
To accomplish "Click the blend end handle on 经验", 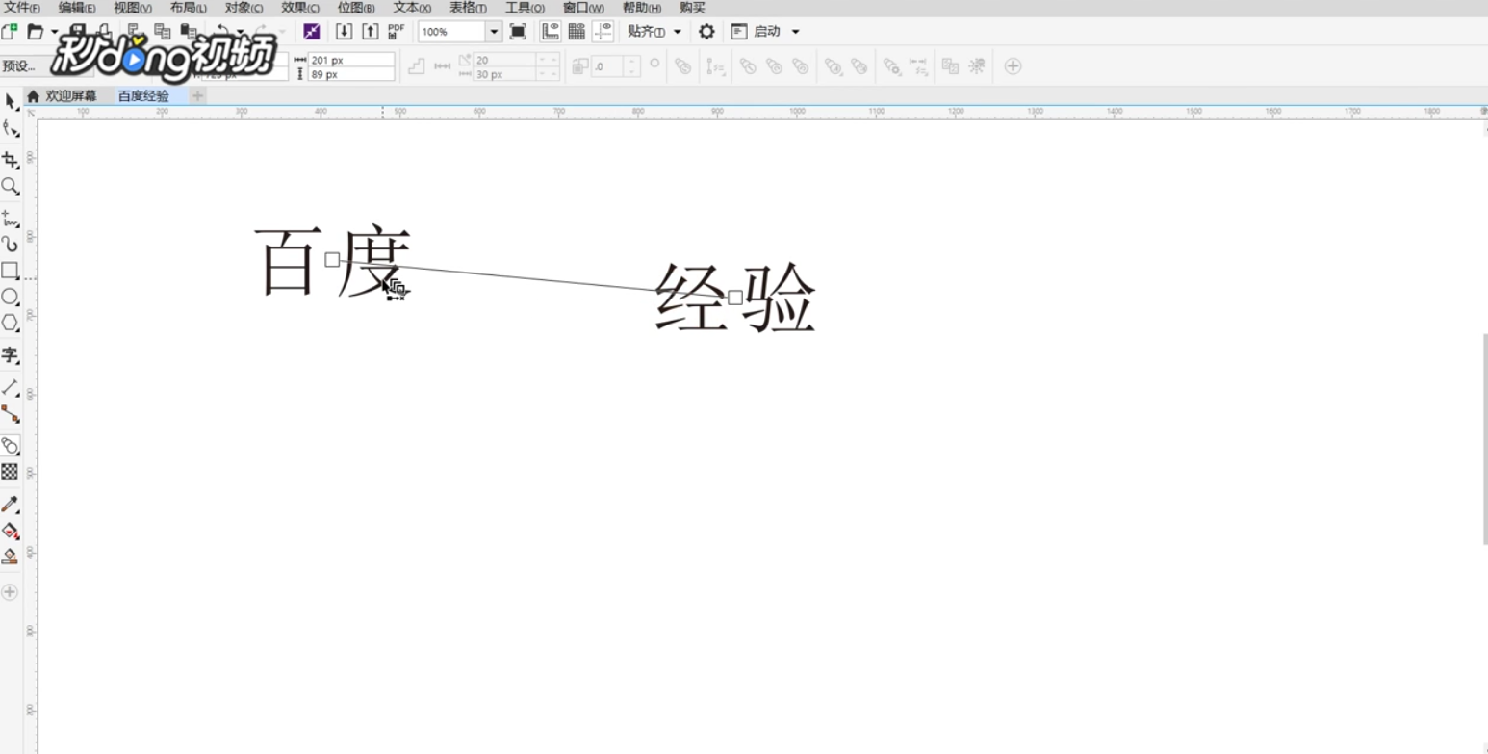I will coord(735,297).
